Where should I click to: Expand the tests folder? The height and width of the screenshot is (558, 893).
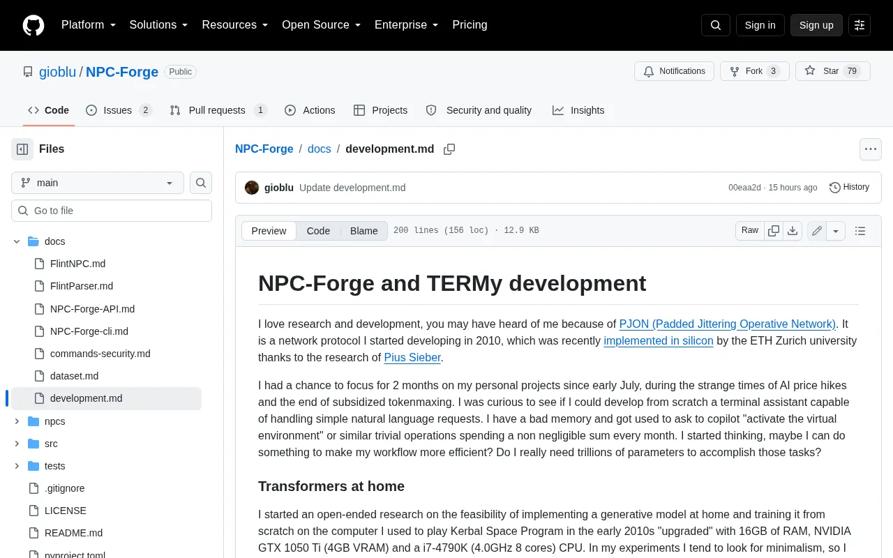click(x=17, y=466)
